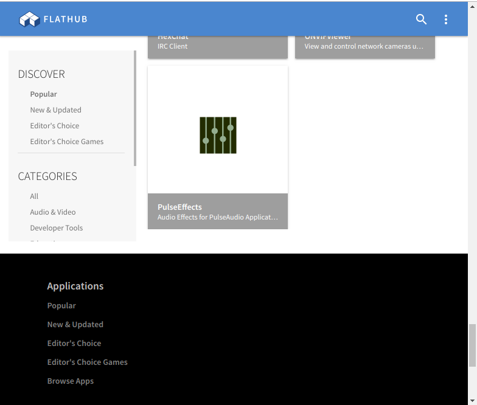477x405 pixels.
Task: Click the Flathub logo icon
Action: pyautogui.click(x=29, y=19)
